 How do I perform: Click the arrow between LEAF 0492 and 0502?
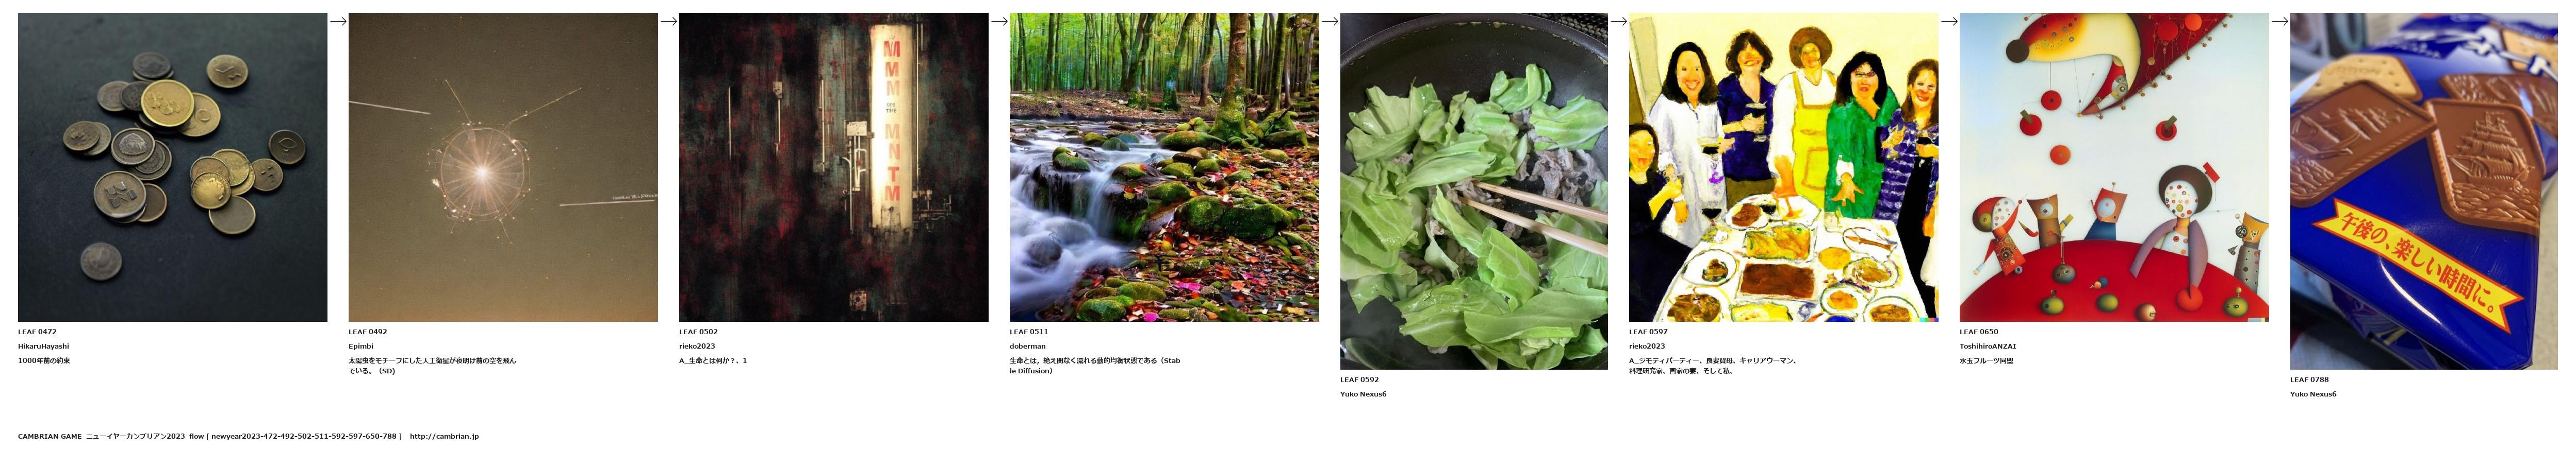point(669,21)
